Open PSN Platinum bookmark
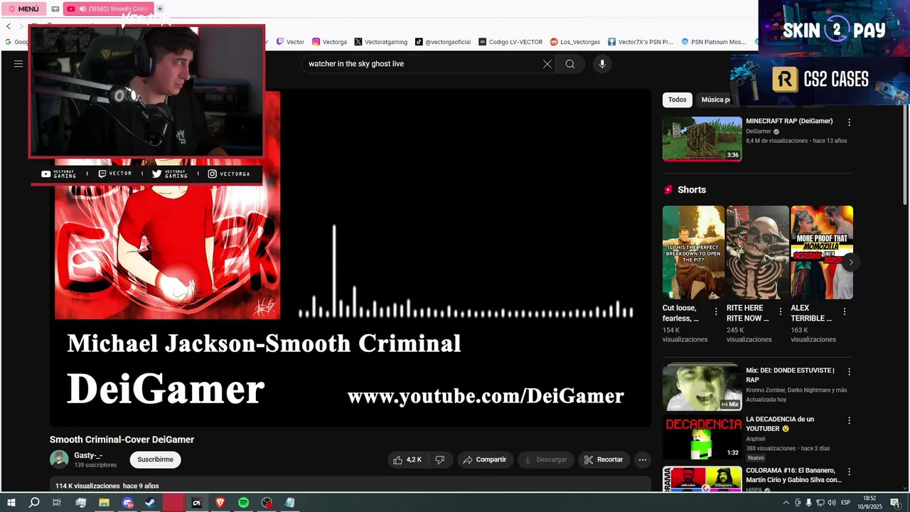Image resolution: width=910 pixels, height=512 pixels. [x=714, y=42]
